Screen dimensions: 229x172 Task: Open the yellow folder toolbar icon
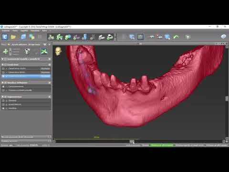pos(13,37)
